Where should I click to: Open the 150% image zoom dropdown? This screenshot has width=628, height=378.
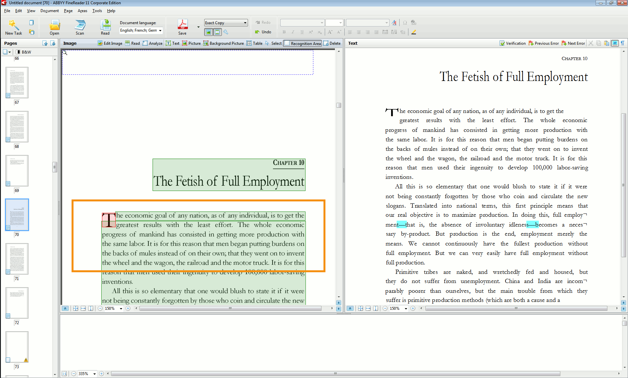pos(121,308)
